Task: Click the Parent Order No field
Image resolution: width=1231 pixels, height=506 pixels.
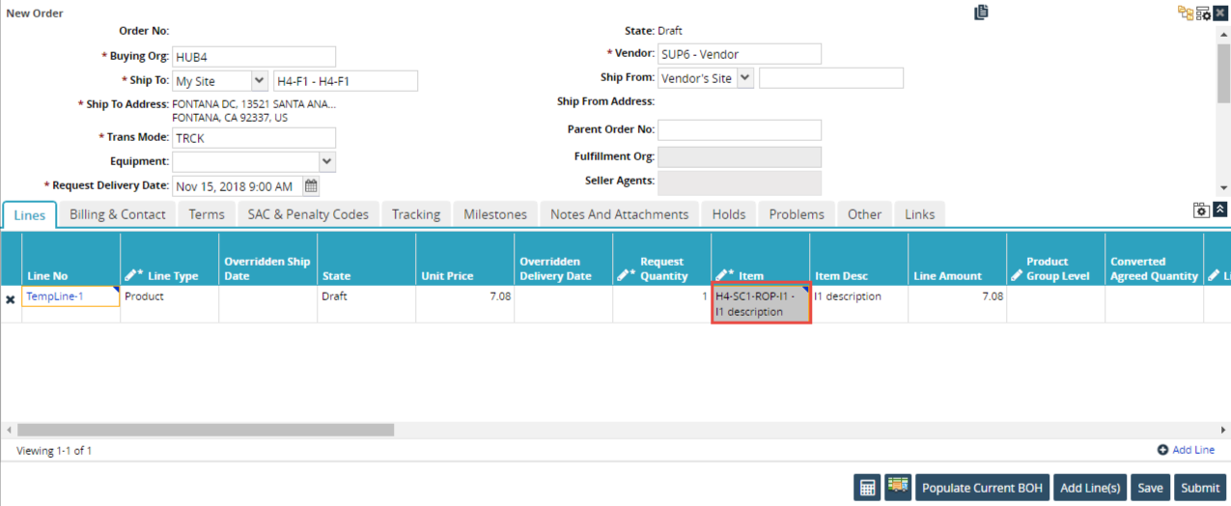Action: 740,130
